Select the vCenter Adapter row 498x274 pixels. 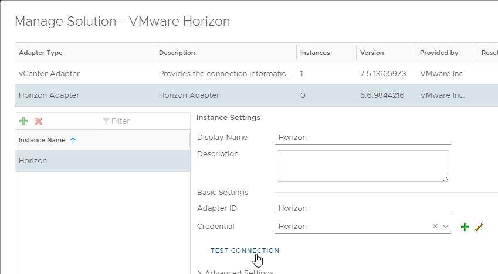256,74
